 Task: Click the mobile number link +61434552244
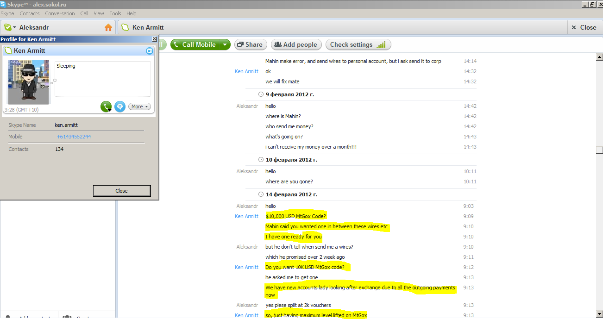pyautogui.click(x=74, y=137)
